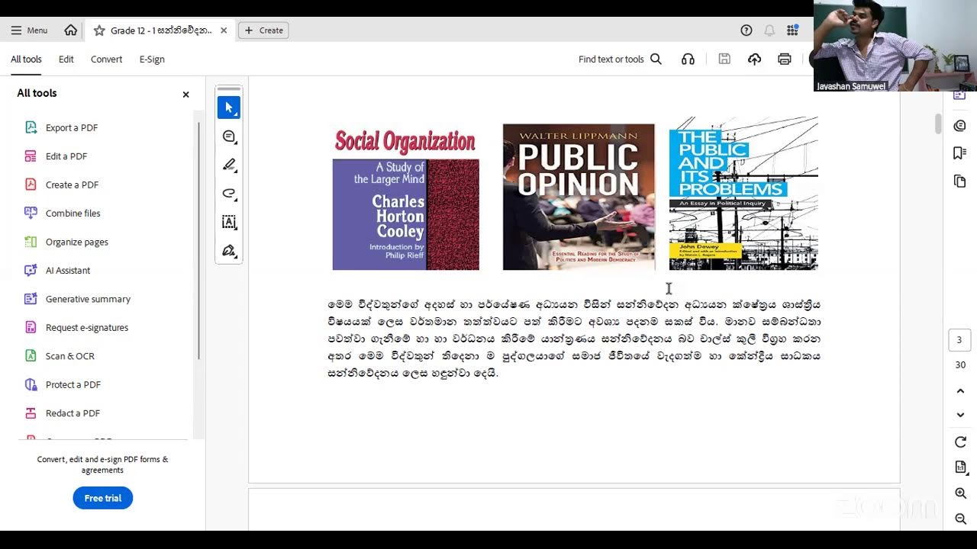This screenshot has height=549, width=977.
Task: Open the E-Sign tab
Action: 152,59
